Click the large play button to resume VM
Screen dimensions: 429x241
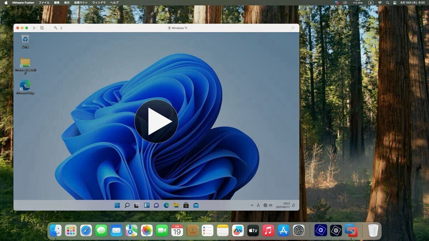(x=156, y=121)
